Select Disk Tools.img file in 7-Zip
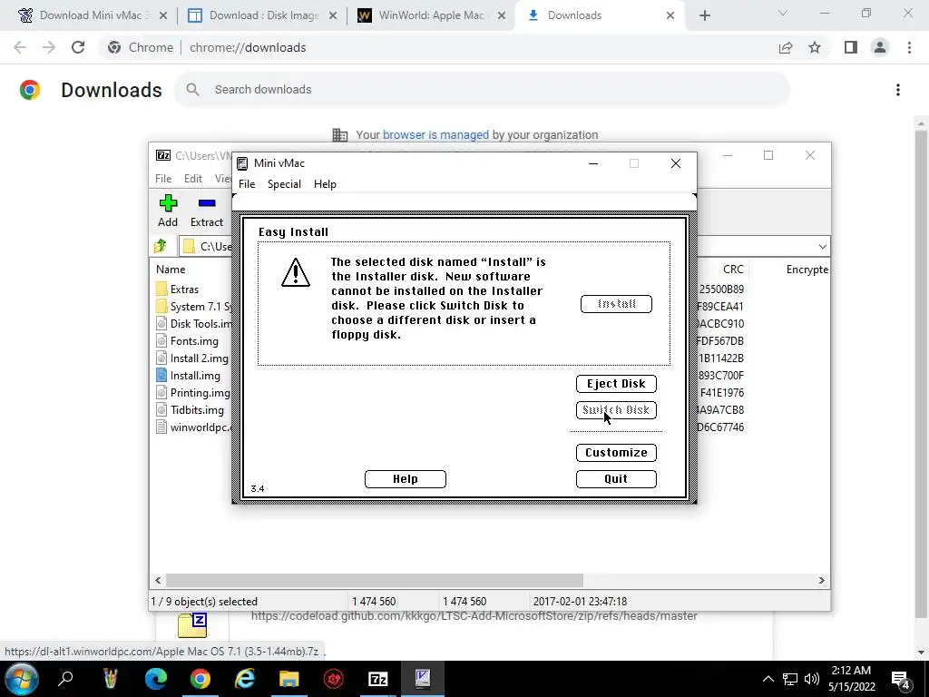Viewport: 929px width, 697px height. coord(194,324)
